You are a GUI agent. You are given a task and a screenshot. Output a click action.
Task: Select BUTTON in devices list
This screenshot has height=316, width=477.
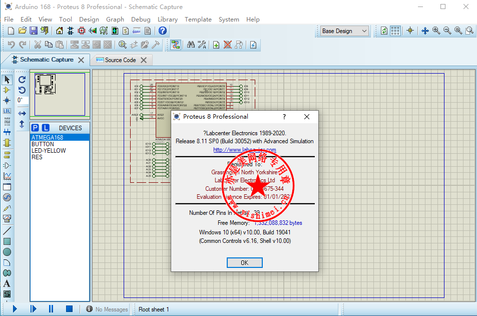[60, 144]
